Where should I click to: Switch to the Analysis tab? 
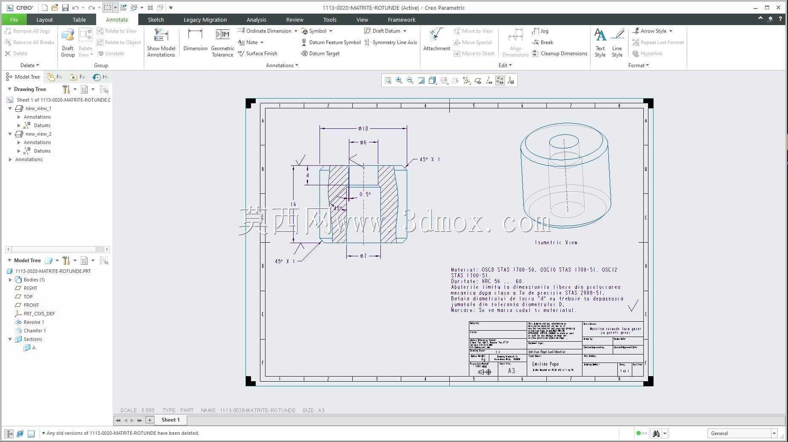(256, 20)
